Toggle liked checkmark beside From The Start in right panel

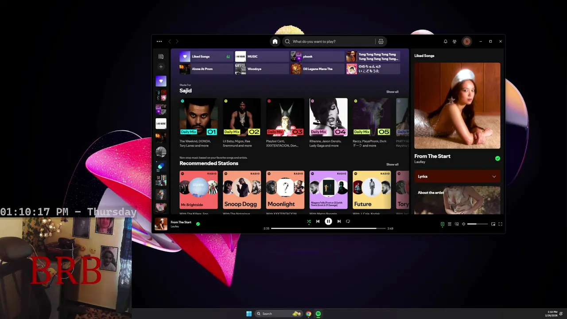tap(497, 158)
